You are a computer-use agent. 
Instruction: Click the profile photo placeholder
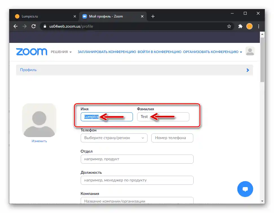tap(39, 120)
